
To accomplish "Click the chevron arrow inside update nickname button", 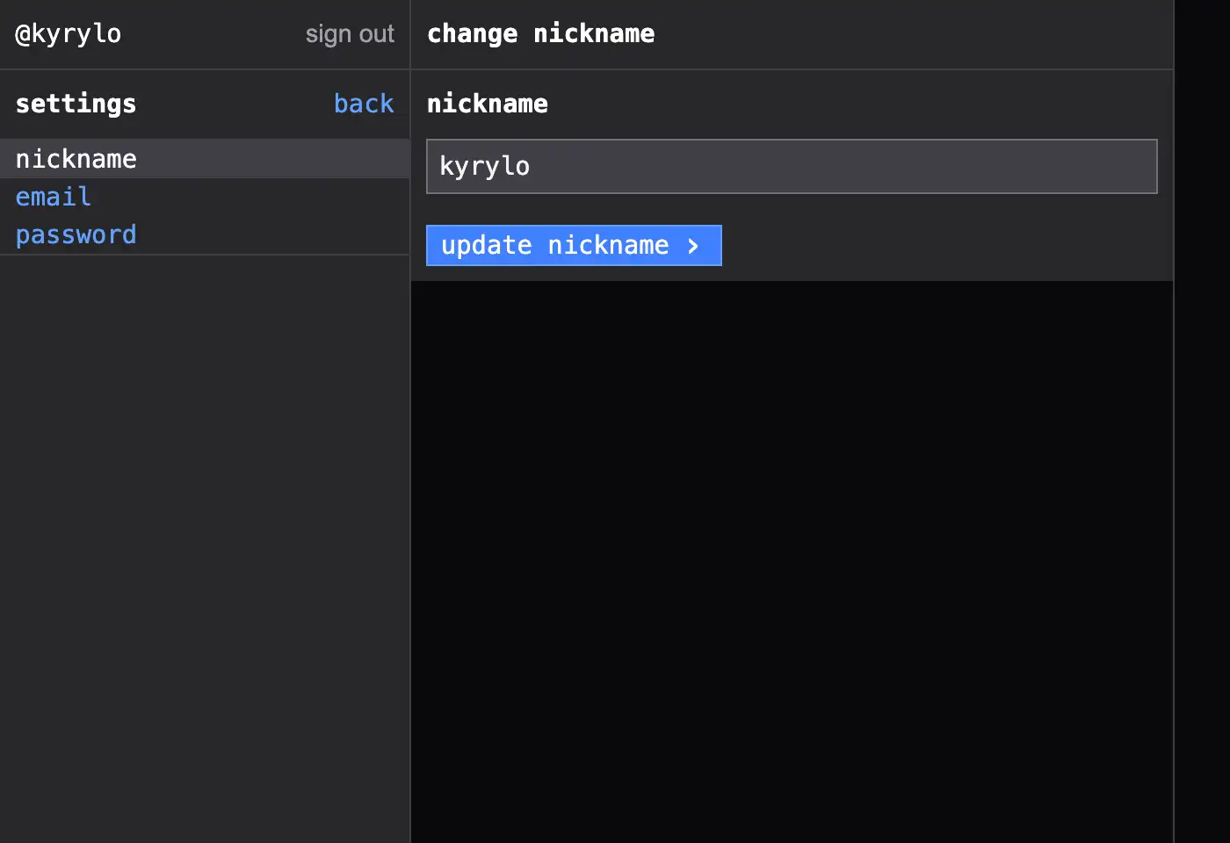I will [694, 246].
